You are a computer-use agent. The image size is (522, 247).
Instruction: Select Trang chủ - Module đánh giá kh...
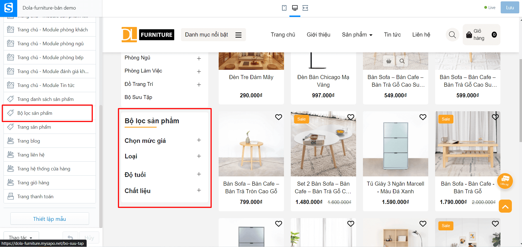coord(50,71)
